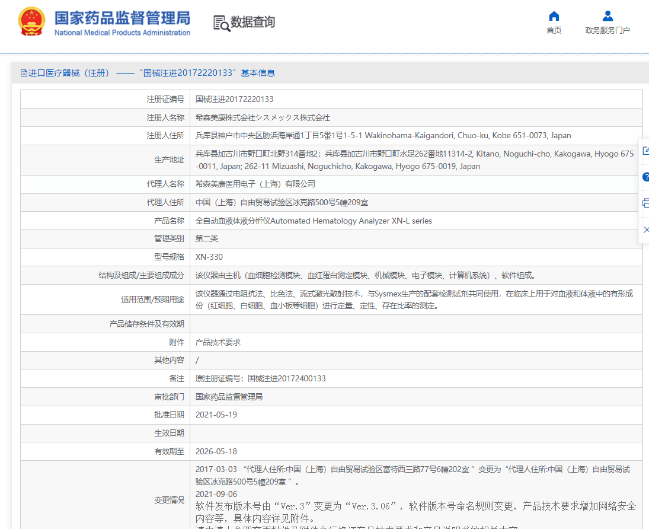Click the 生产地址 label

point(170,160)
